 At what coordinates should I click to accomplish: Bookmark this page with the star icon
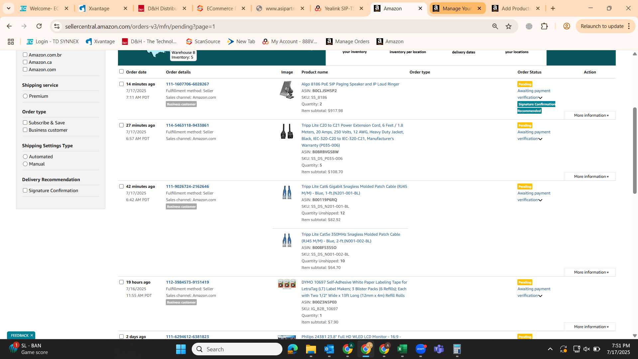508,26
